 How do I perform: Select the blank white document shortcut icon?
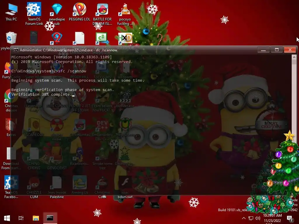point(79,38)
